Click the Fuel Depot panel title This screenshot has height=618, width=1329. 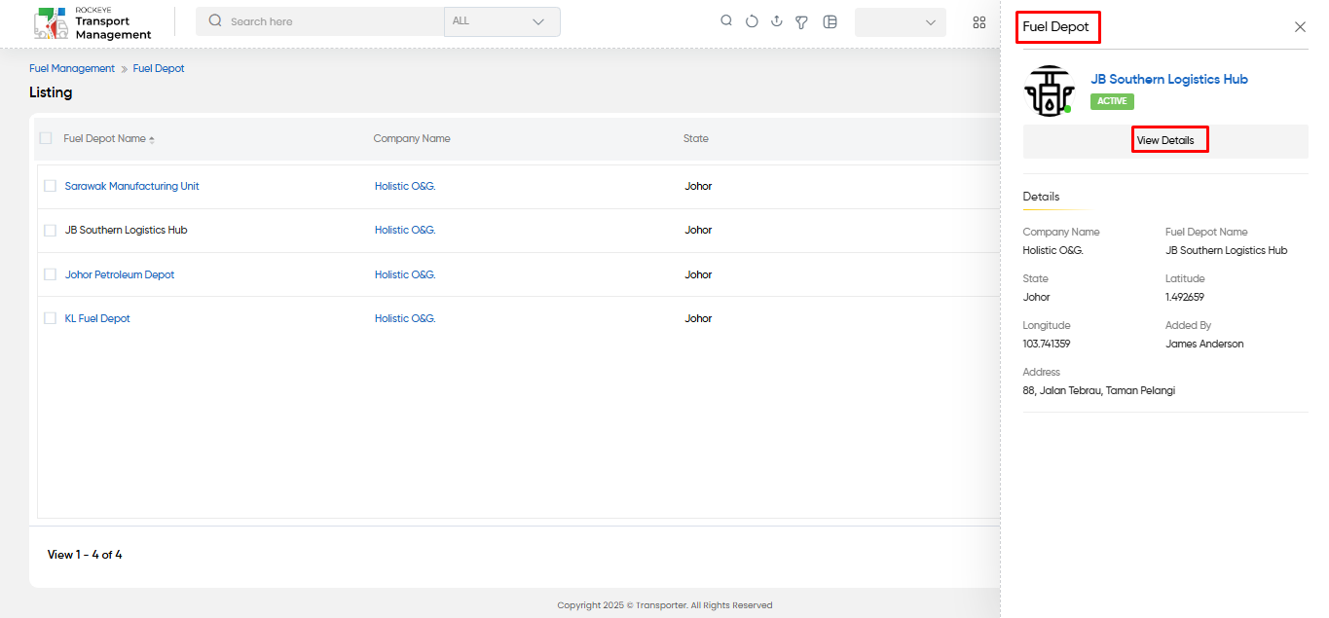1056,27
